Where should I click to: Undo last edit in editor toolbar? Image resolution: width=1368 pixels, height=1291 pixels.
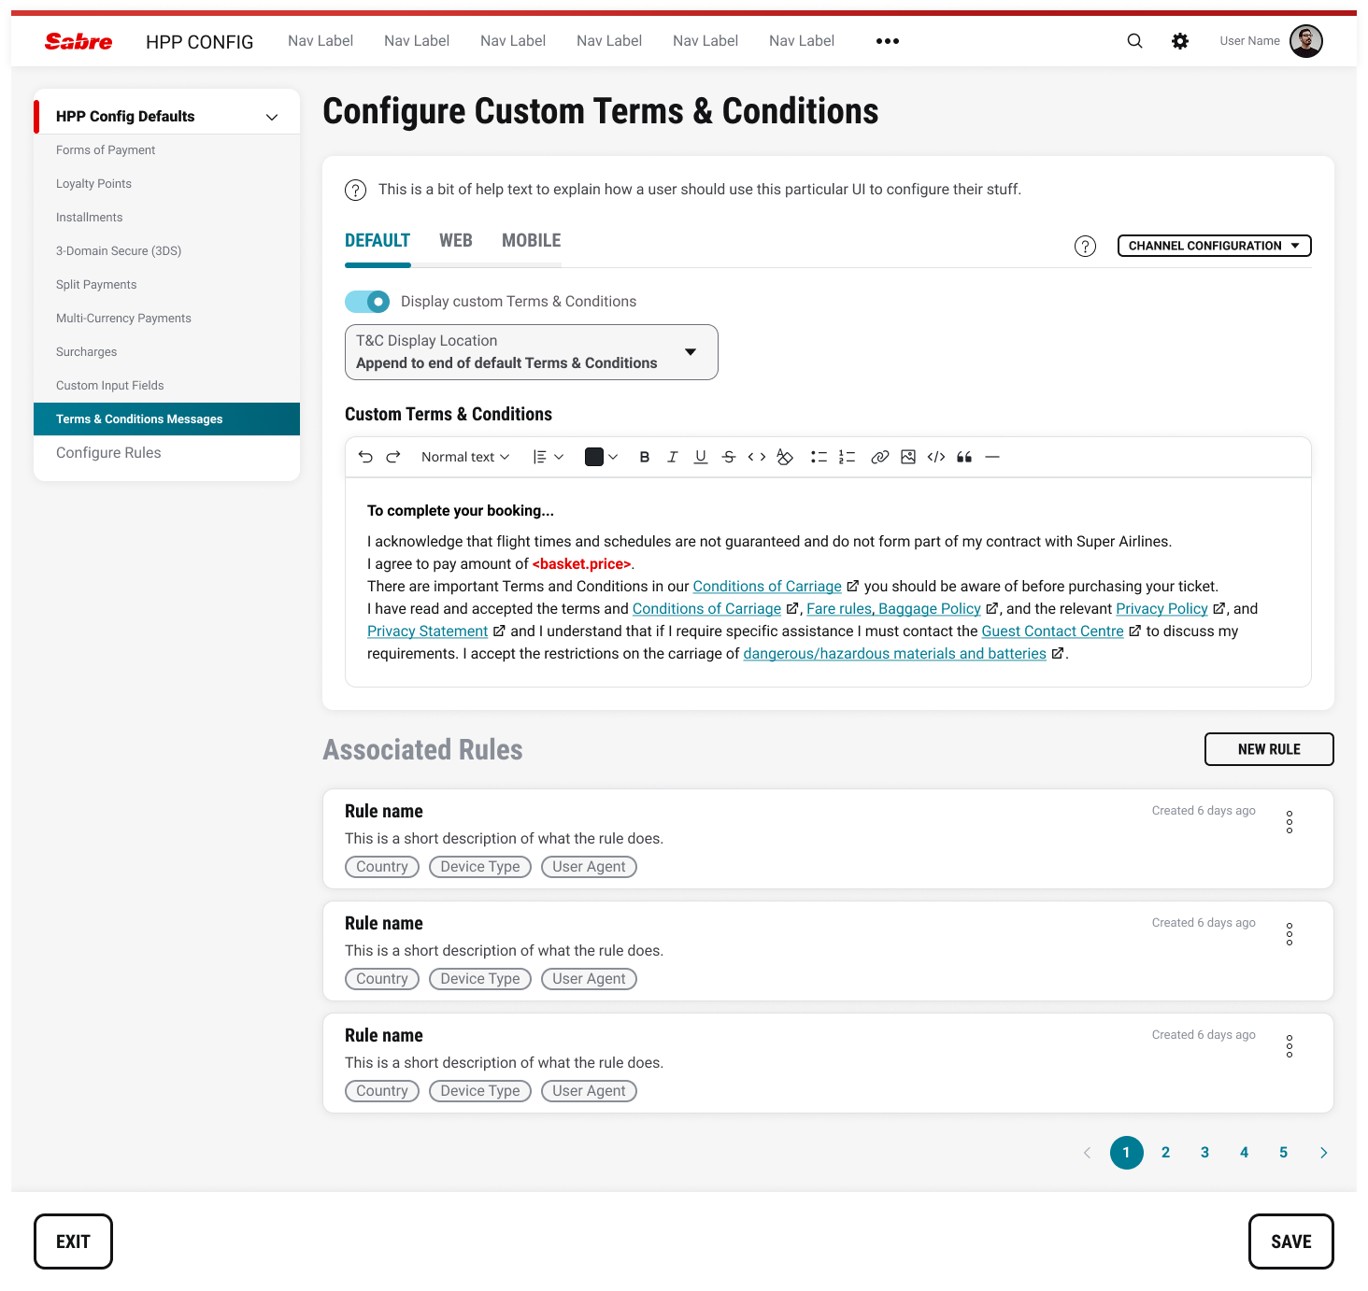click(365, 457)
